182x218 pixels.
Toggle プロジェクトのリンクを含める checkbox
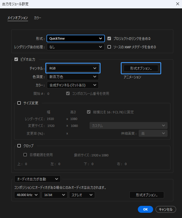tap(109, 38)
